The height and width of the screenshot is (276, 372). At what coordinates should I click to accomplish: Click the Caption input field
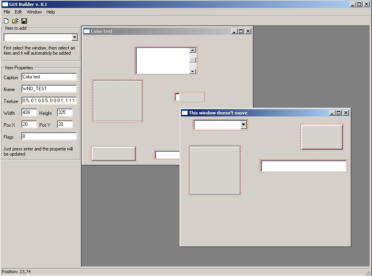tap(49, 77)
